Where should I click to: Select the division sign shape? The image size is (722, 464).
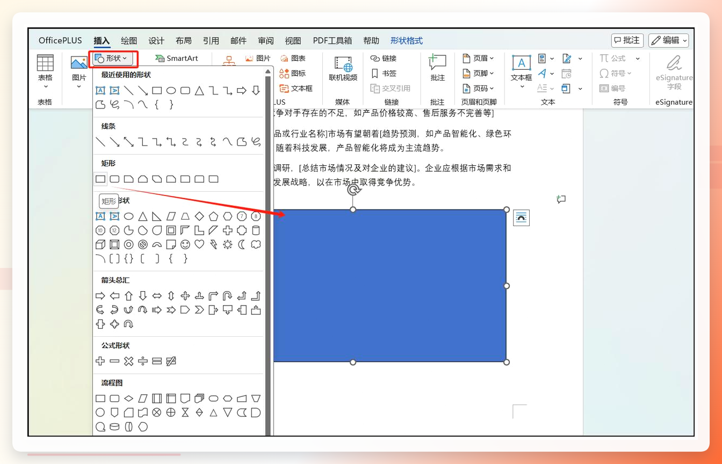pos(143,361)
